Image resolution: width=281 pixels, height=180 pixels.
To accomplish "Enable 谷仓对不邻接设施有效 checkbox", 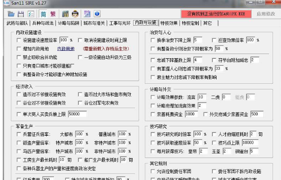I will click(19, 103).
